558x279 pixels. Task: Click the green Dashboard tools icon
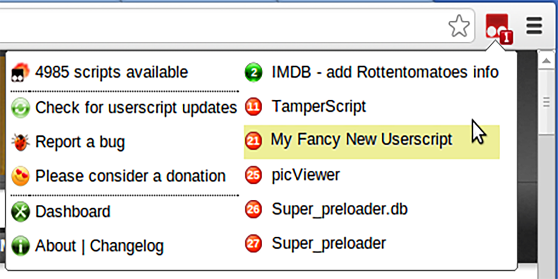tap(20, 212)
